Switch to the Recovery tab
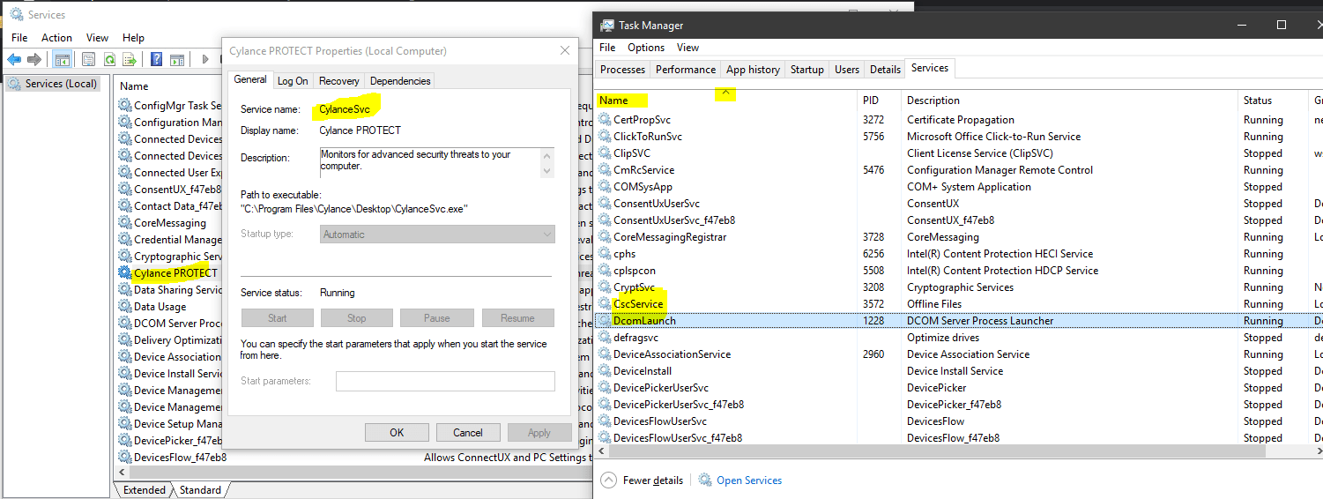1323x499 pixels. click(x=338, y=81)
